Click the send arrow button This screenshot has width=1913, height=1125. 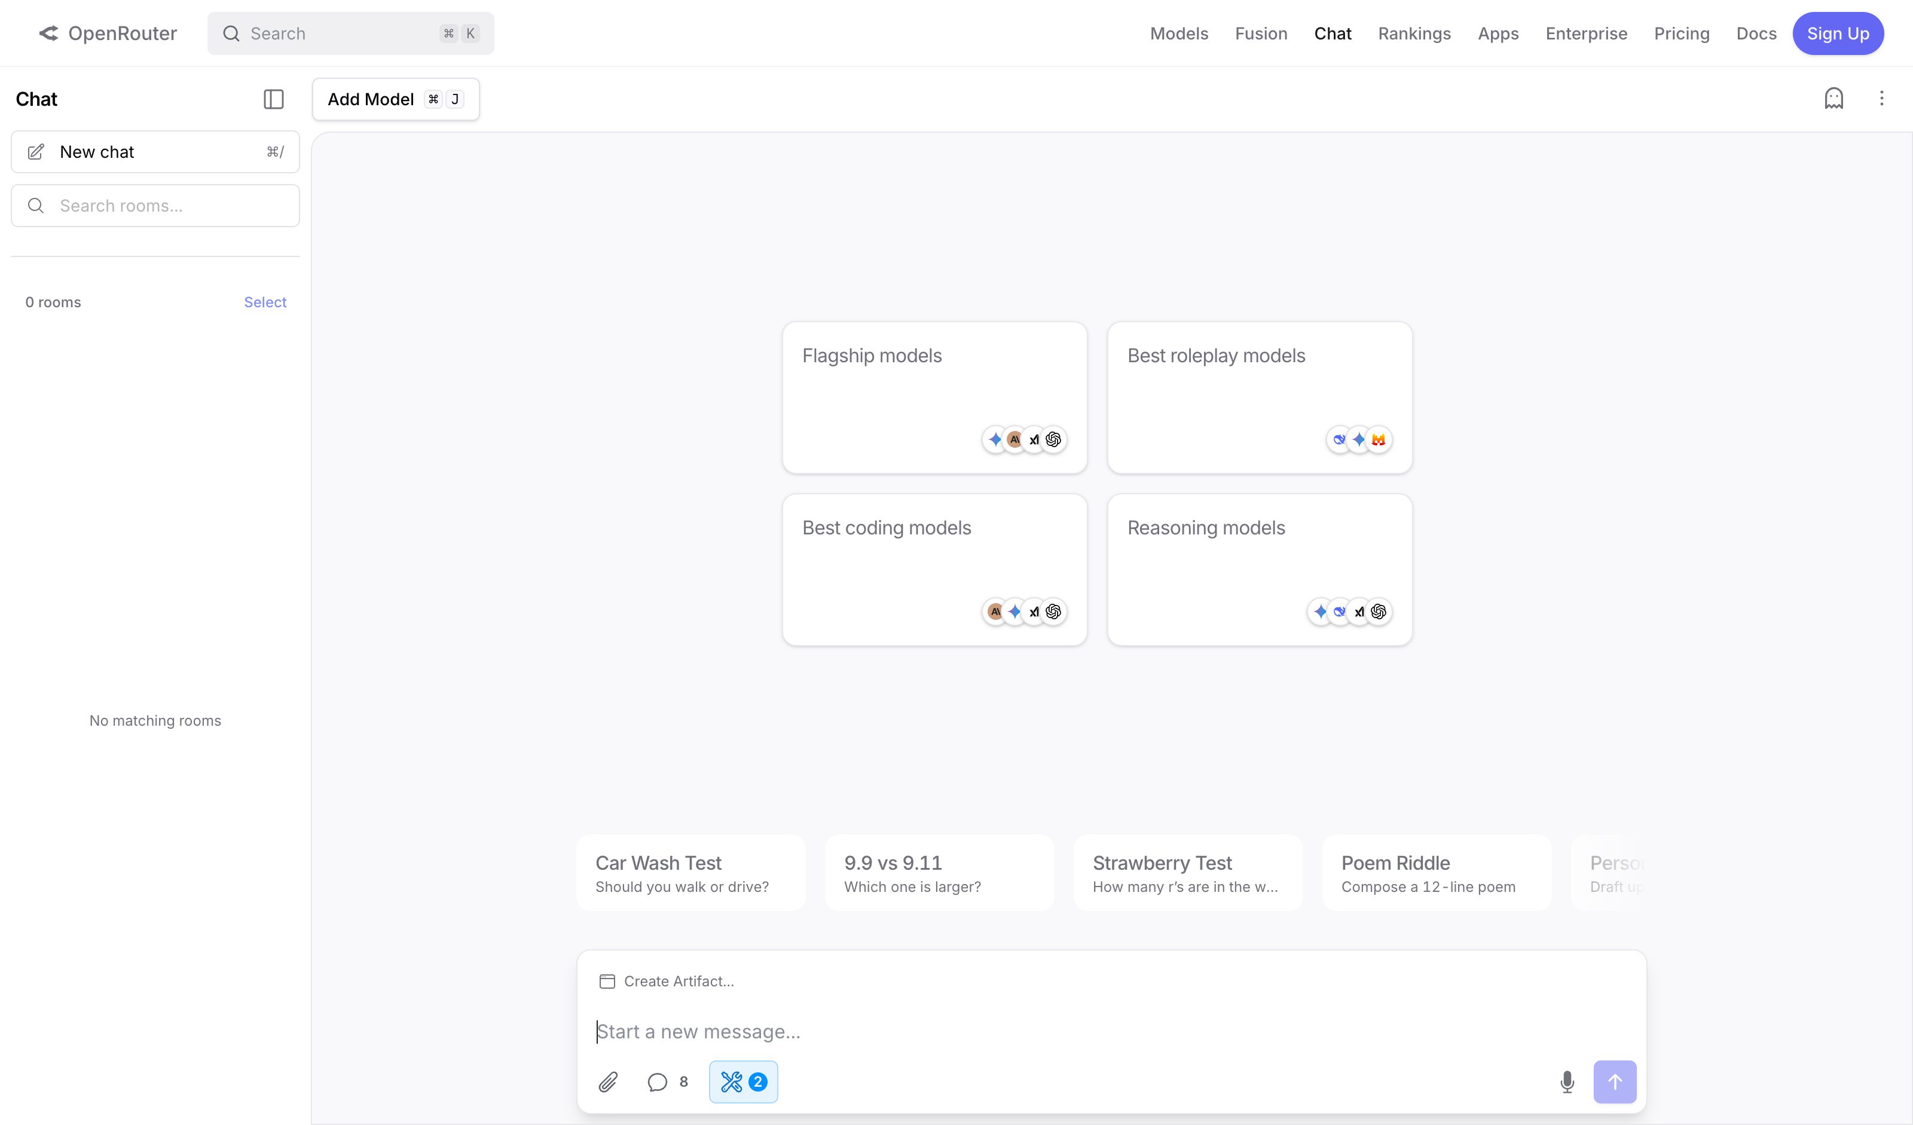(x=1615, y=1082)
